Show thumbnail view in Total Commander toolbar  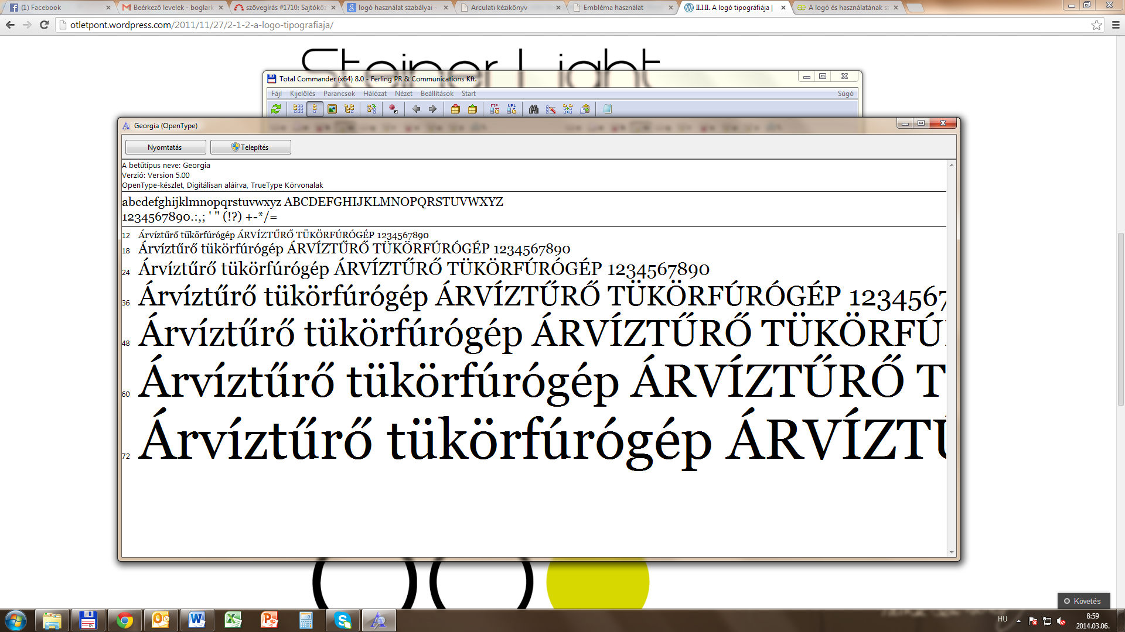332,109
